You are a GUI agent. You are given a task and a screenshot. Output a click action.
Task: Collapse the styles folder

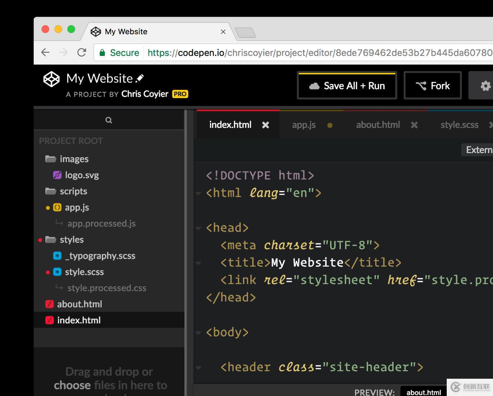(51, 240)
